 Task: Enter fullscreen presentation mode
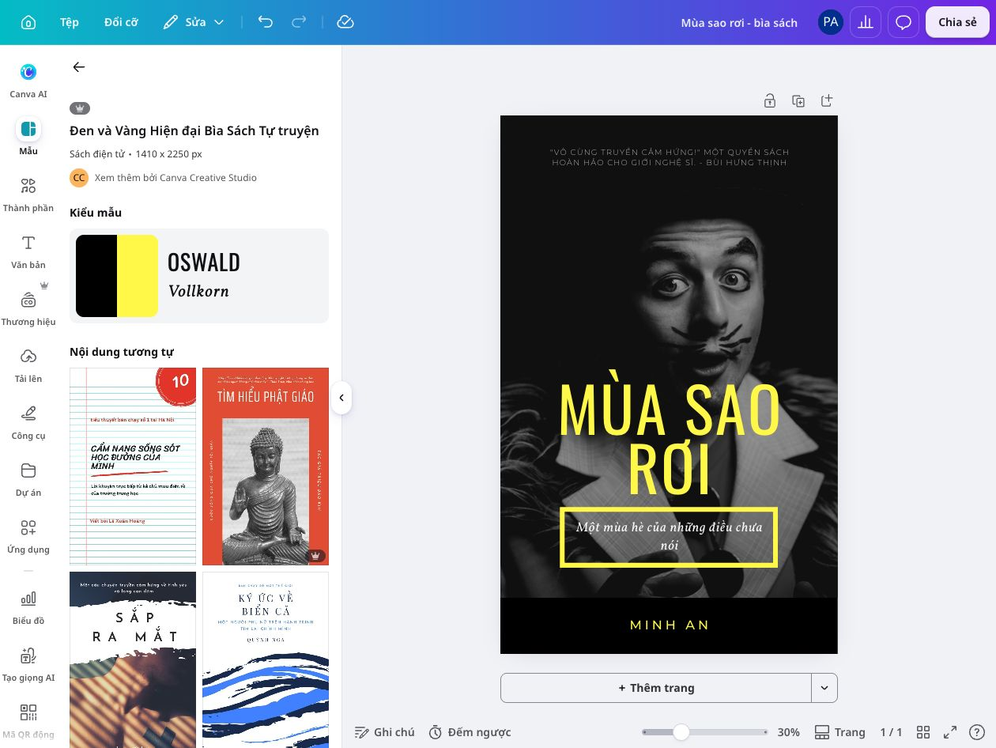pyautogui.click(x=950, y=732)
